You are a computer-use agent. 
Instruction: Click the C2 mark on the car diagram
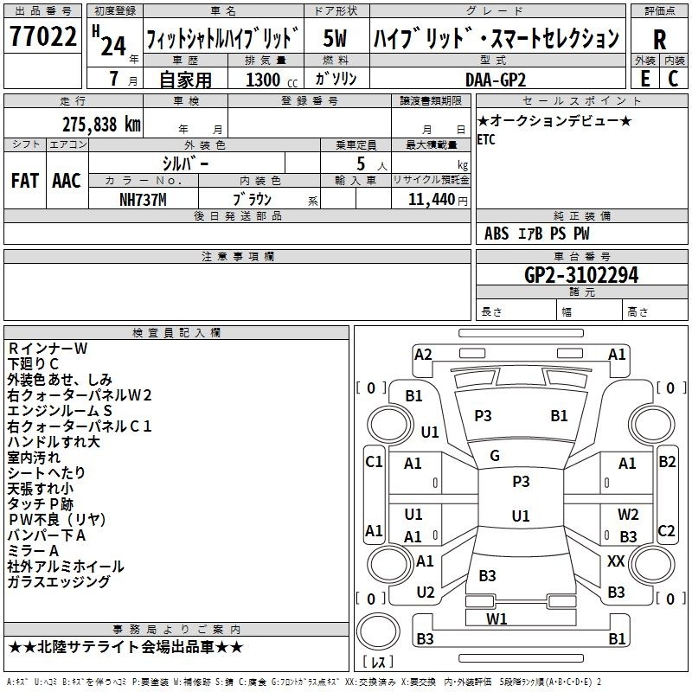667,531
